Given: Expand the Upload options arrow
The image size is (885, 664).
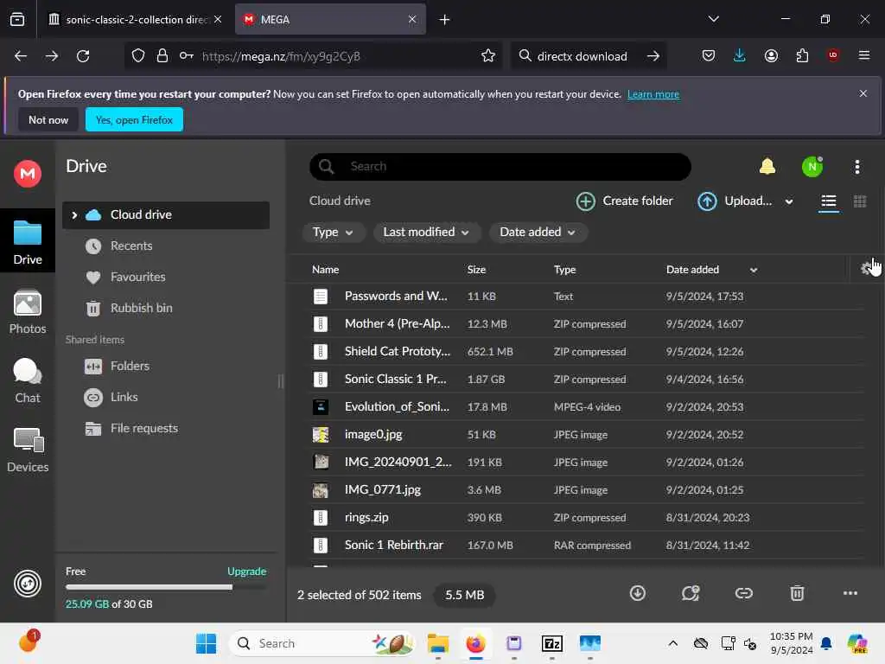Looking at the screenshot, I should coord(788,201).
